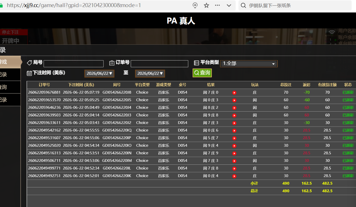Play video replay for order 260622049531607
Screen dimensions: 356x207
(234, 138)
